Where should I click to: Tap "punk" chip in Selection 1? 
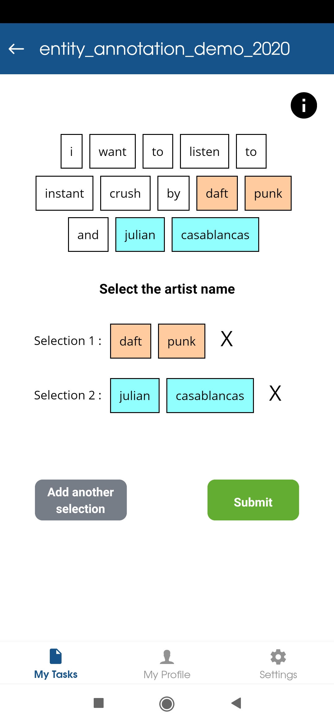182,341
